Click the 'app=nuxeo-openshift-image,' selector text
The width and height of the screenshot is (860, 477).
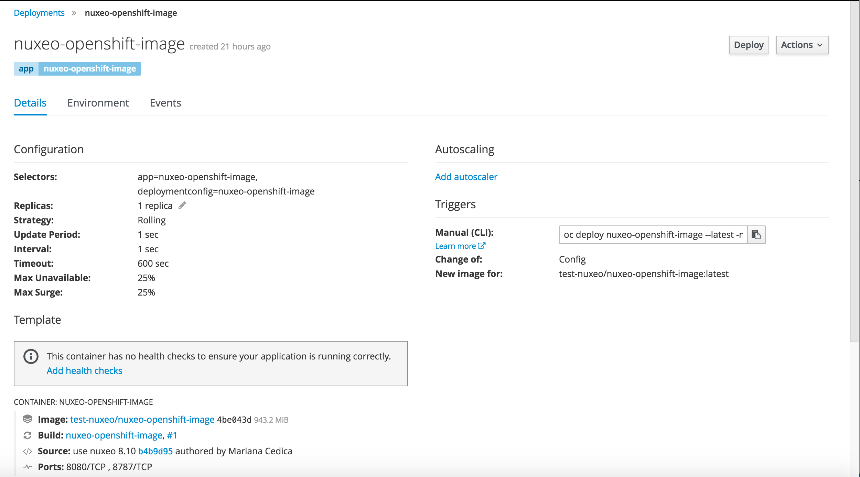click(x=197, y=177)
